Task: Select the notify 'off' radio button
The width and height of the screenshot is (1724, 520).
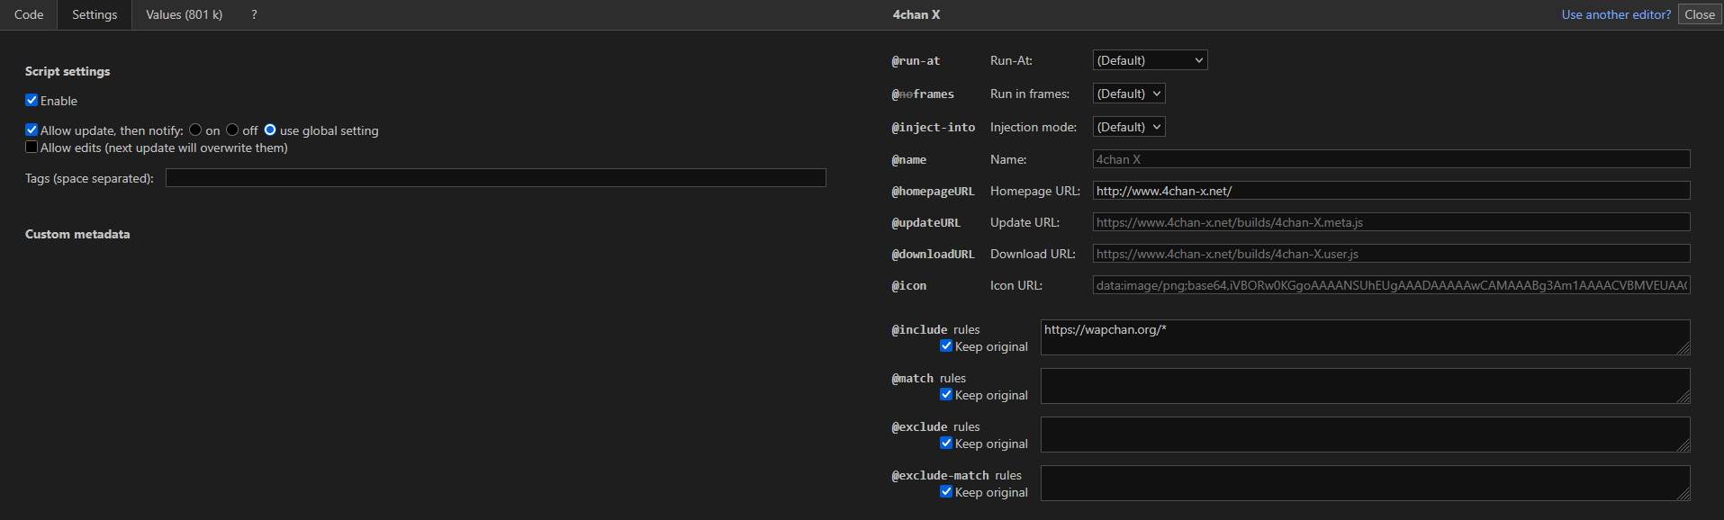Action: click(232, 130)
